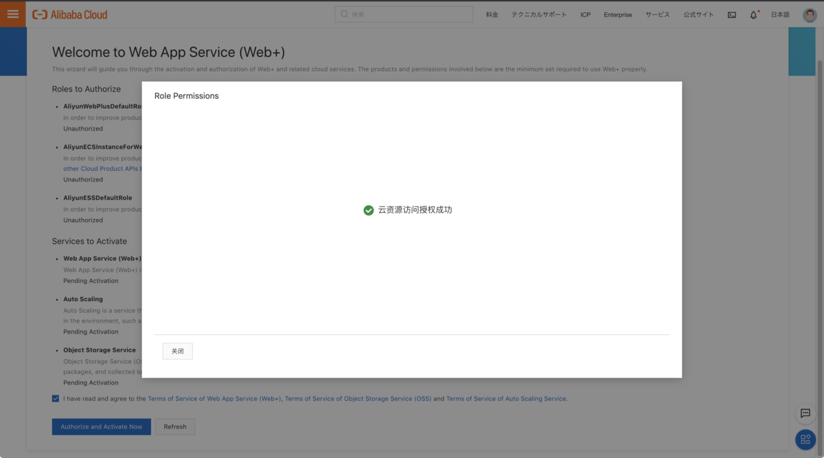Click the green success checkmark icon

(369, 210)
